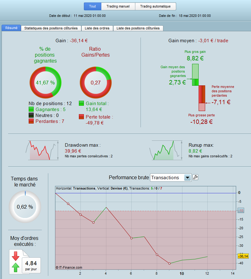
Task: Select the Tout filter button
Action: click(92, 6)
